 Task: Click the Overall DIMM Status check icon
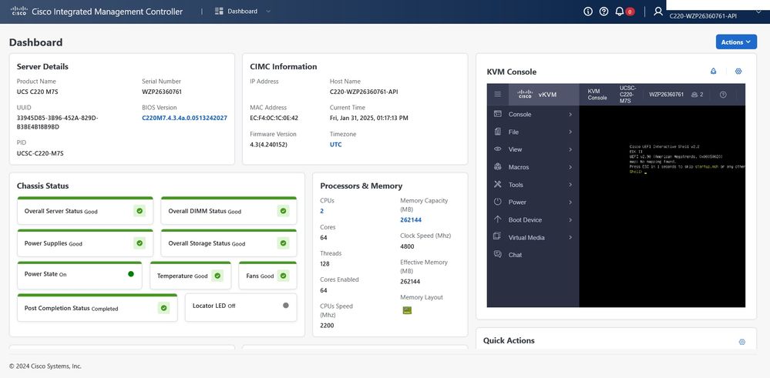(x=283, y=211)
